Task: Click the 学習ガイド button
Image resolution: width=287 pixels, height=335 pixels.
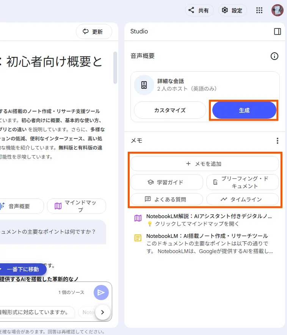Action: (x=167, y=182)
